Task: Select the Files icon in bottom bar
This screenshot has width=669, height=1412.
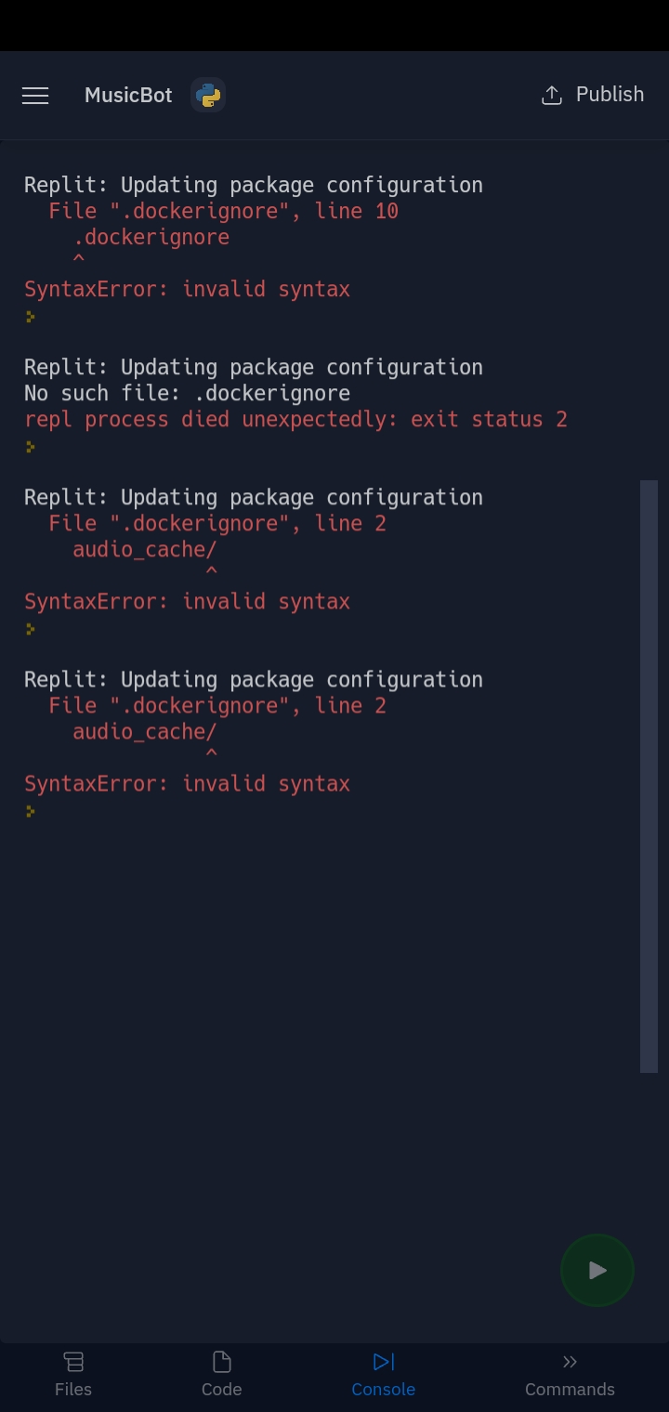Action: click(x=73, y=1362)
